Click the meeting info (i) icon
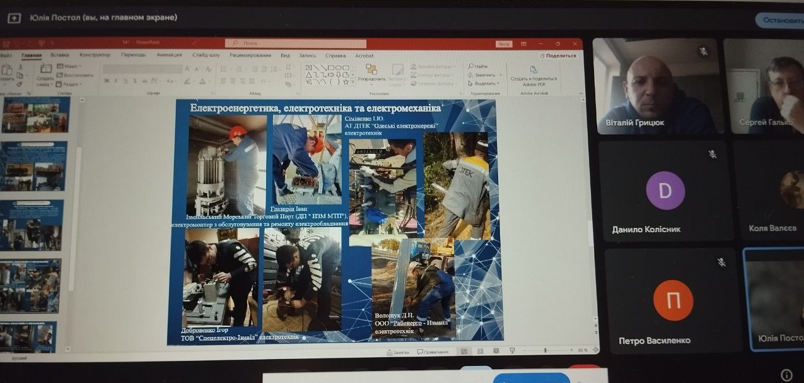The image size is (804, 383). 786,375
